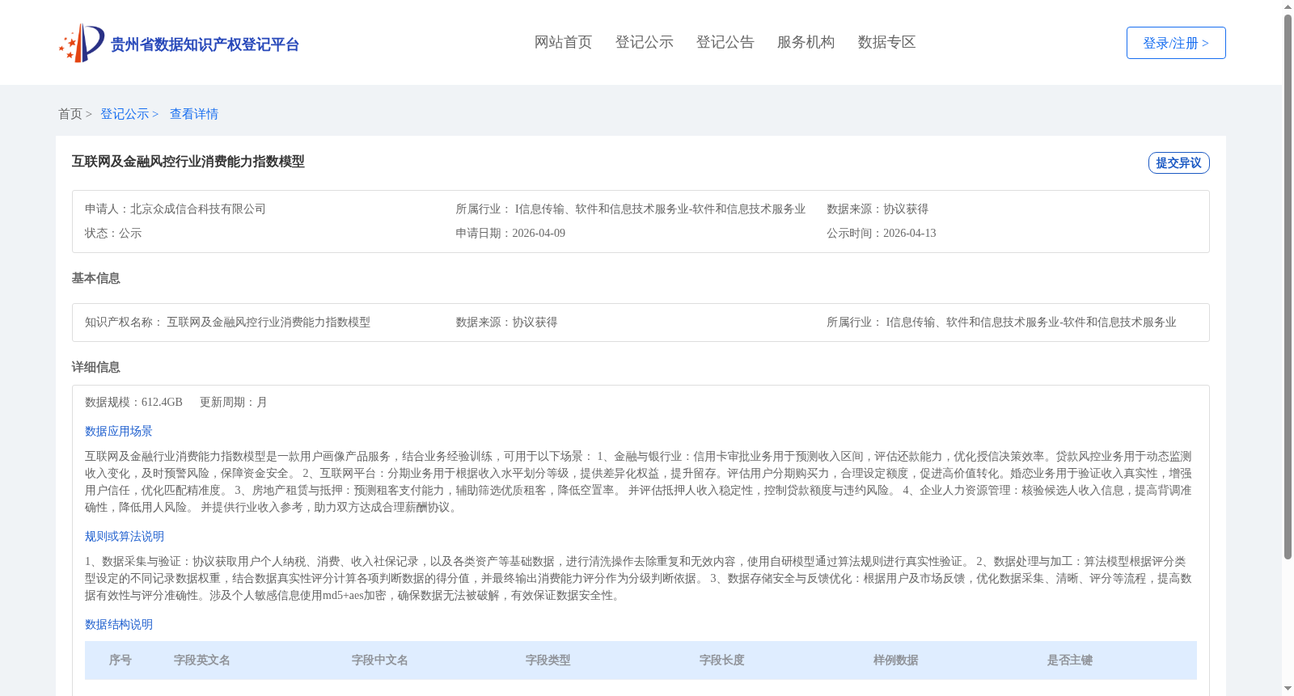Open the 贵州省数据知识产权登记平台 title link
The height and width of the screenshot is (696, 1294).
(x=205, y=44)
